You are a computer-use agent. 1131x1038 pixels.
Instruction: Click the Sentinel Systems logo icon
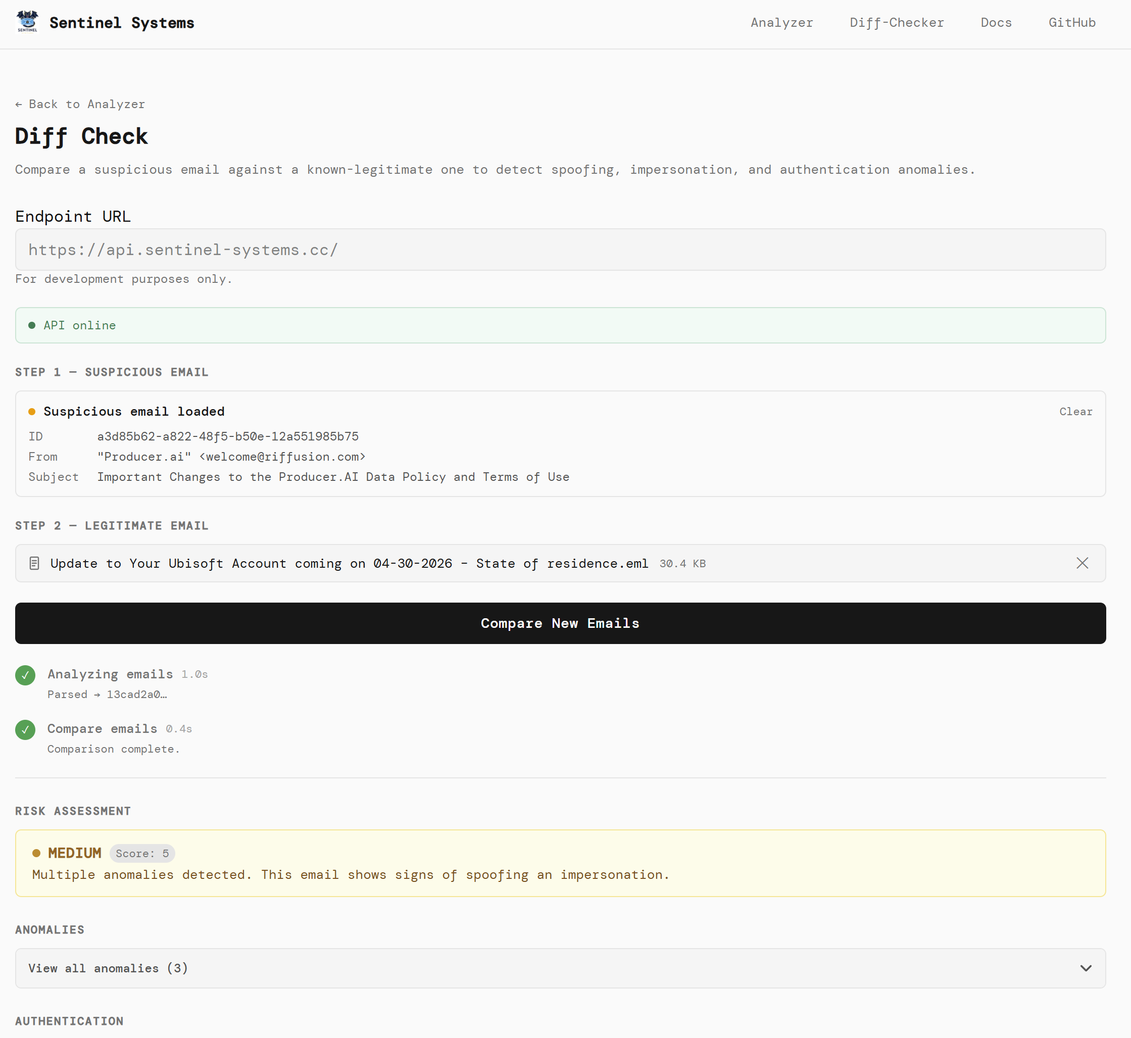click(x=27, y=22)
